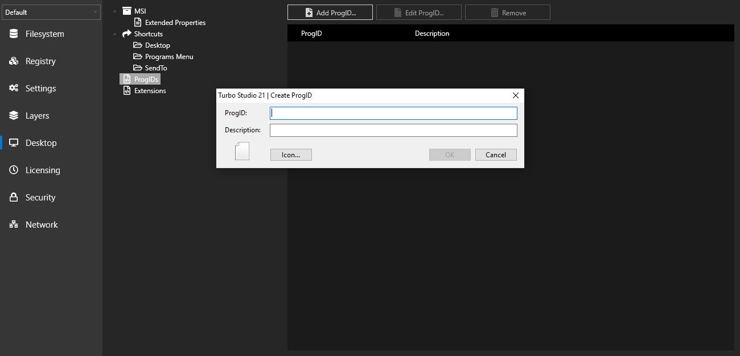740x356 pixels.
Task: Select the MSI tree item label
Action: (x=140, y=11)
